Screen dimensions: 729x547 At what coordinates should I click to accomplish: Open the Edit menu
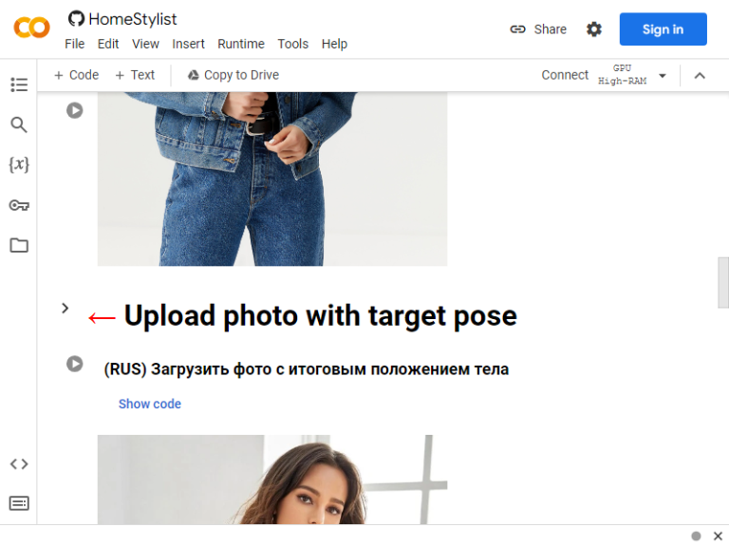coord(108,44)
